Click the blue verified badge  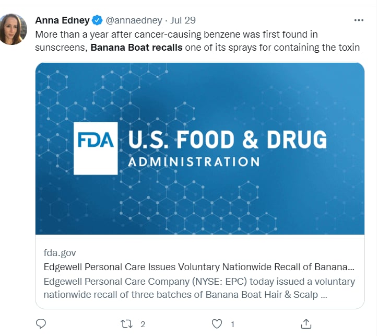coord(97,20)
